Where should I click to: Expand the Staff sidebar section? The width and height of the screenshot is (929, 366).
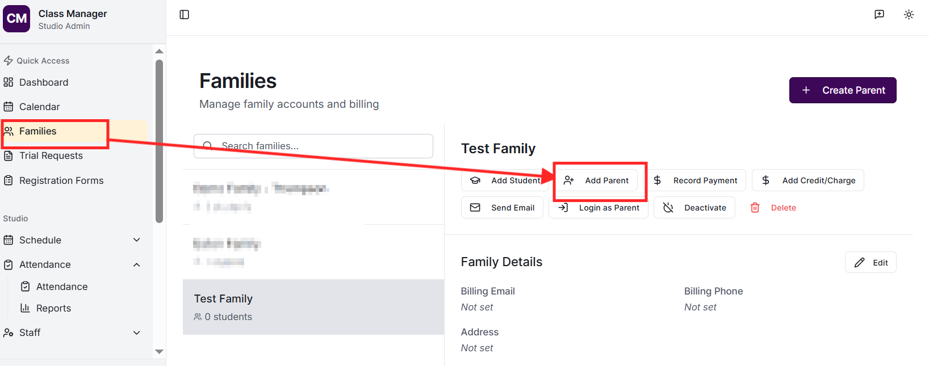[136, 333]
